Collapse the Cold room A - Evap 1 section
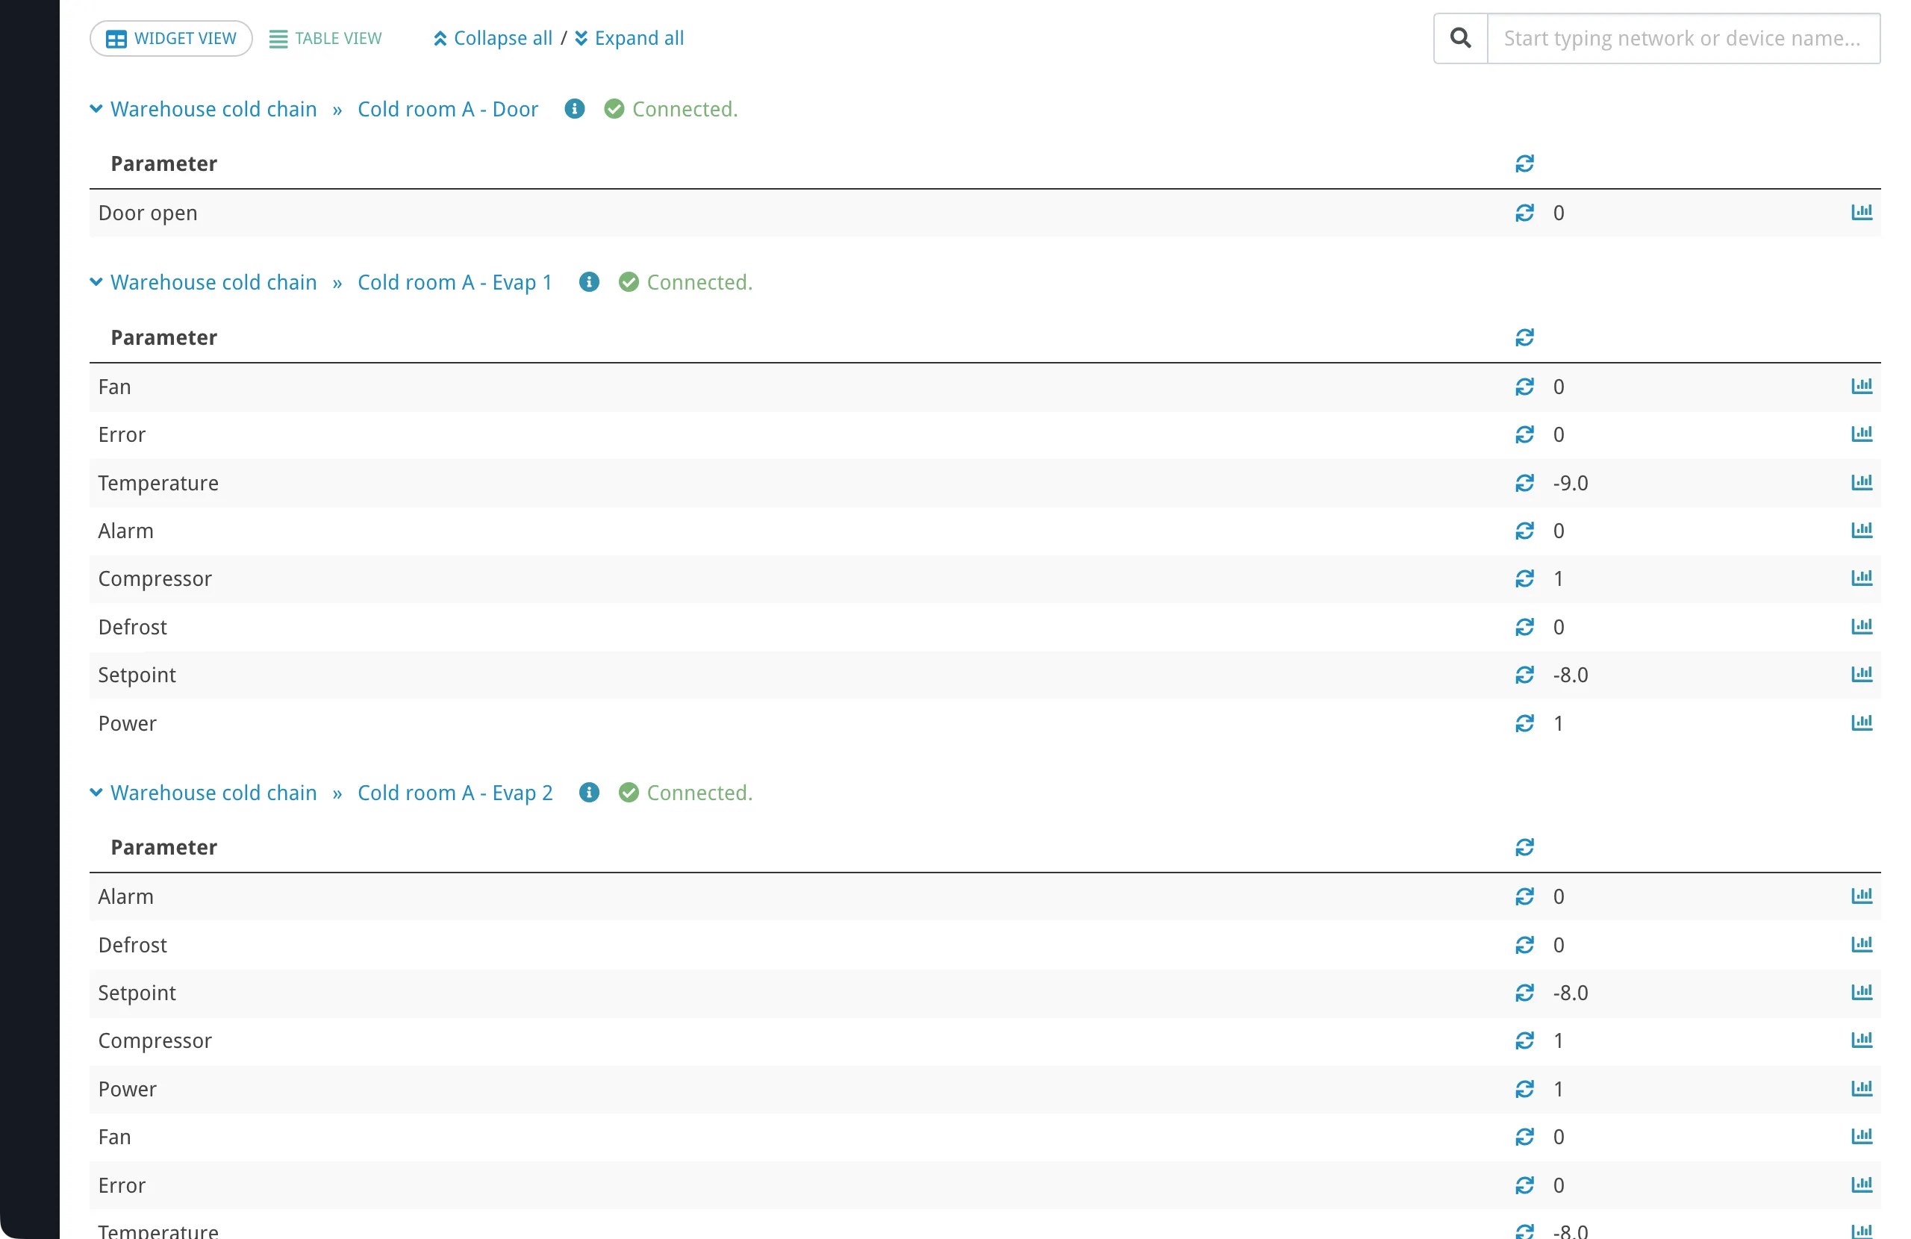1911x1239 pixels. [x=96, y=282]
